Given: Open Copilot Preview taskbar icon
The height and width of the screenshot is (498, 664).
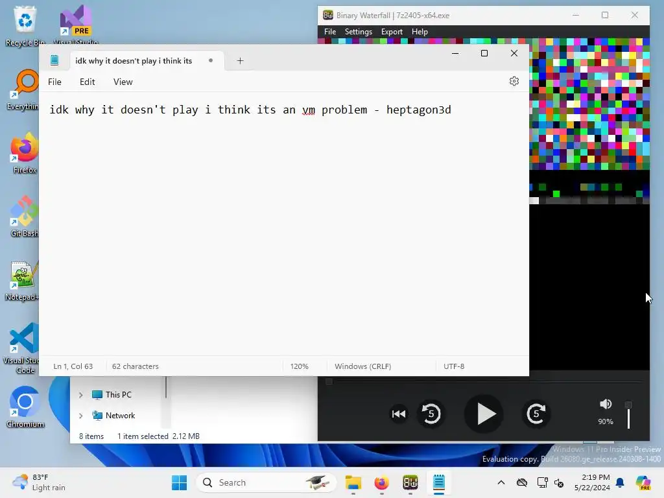Looking at the screenshot, I should tap(643, 482).
